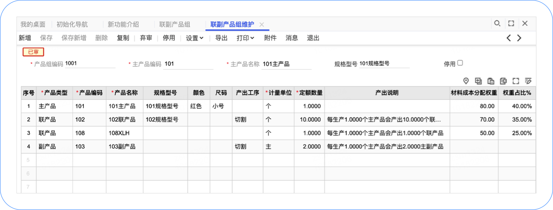Image resolution: width=553 pixels, height=210 pixels.
Task: Toggle the 停用 checkbox
Action: 460,63
